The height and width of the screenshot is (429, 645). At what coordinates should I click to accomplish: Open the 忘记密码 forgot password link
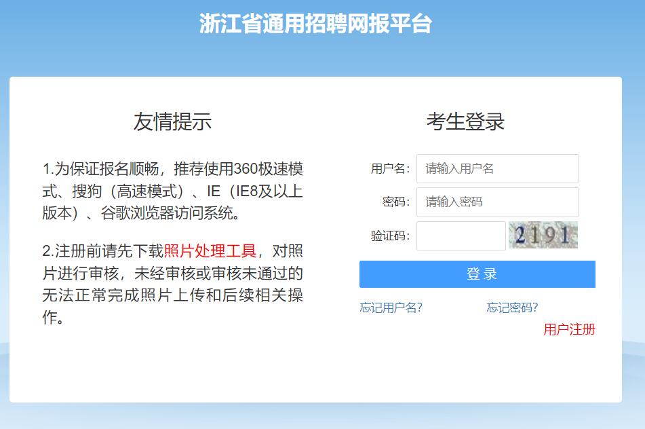[511, 307]
